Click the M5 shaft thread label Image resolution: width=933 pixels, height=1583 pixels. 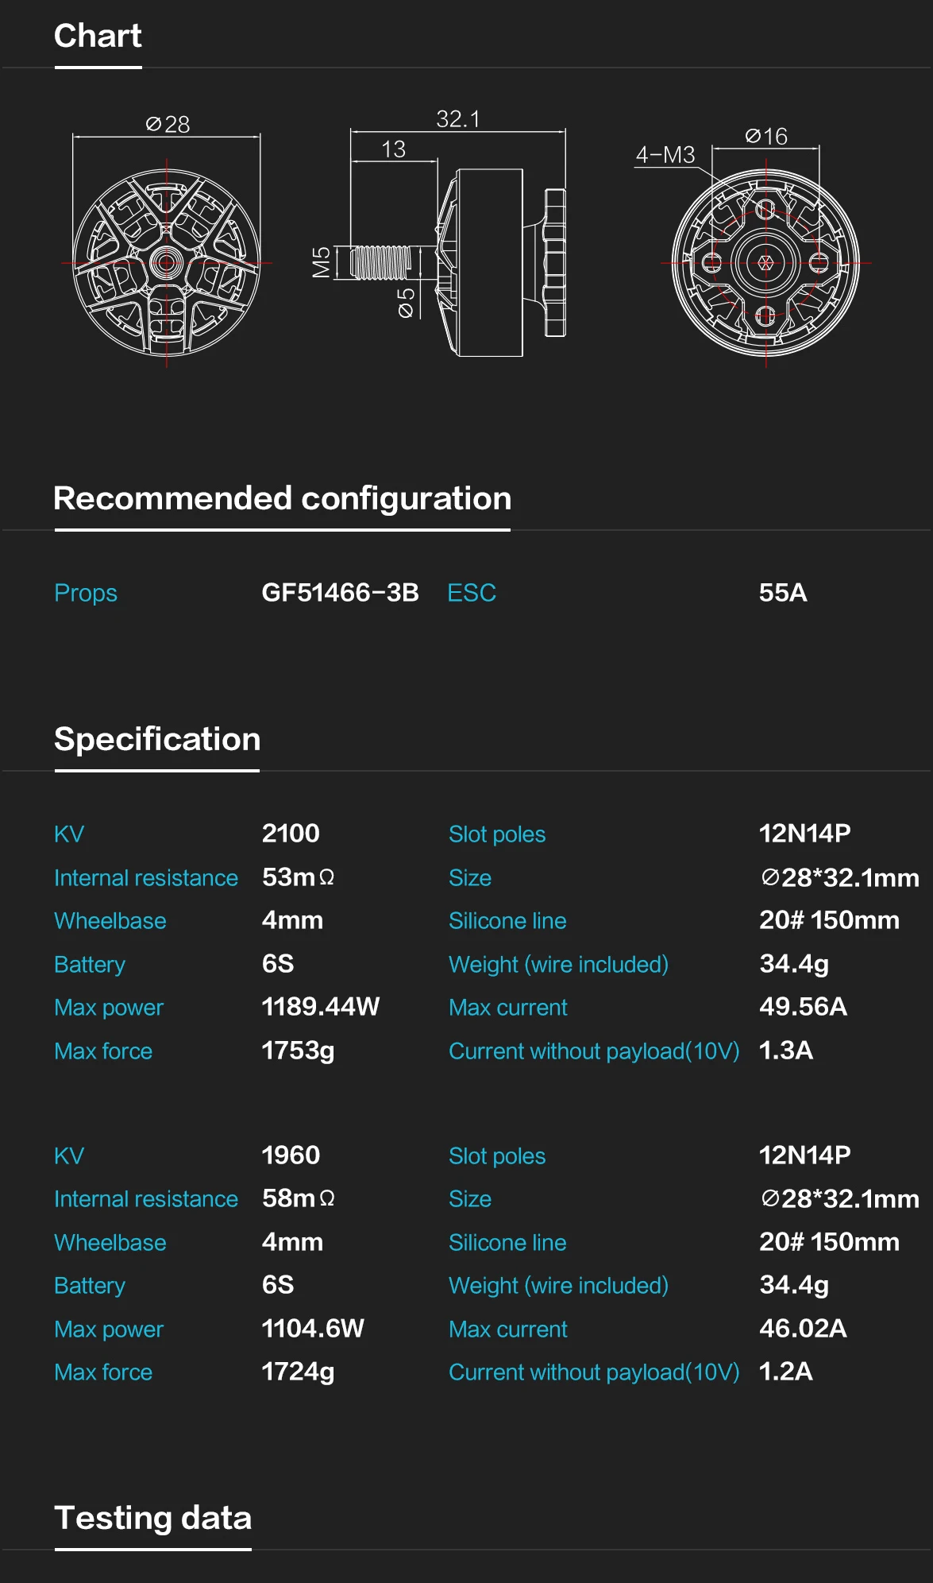[321, 262]
